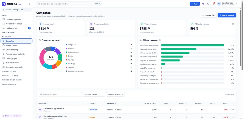Viewport: 243px width, 119px height.
Task: Click the Prospectos por canal pie icon
Action: (40, 40)
